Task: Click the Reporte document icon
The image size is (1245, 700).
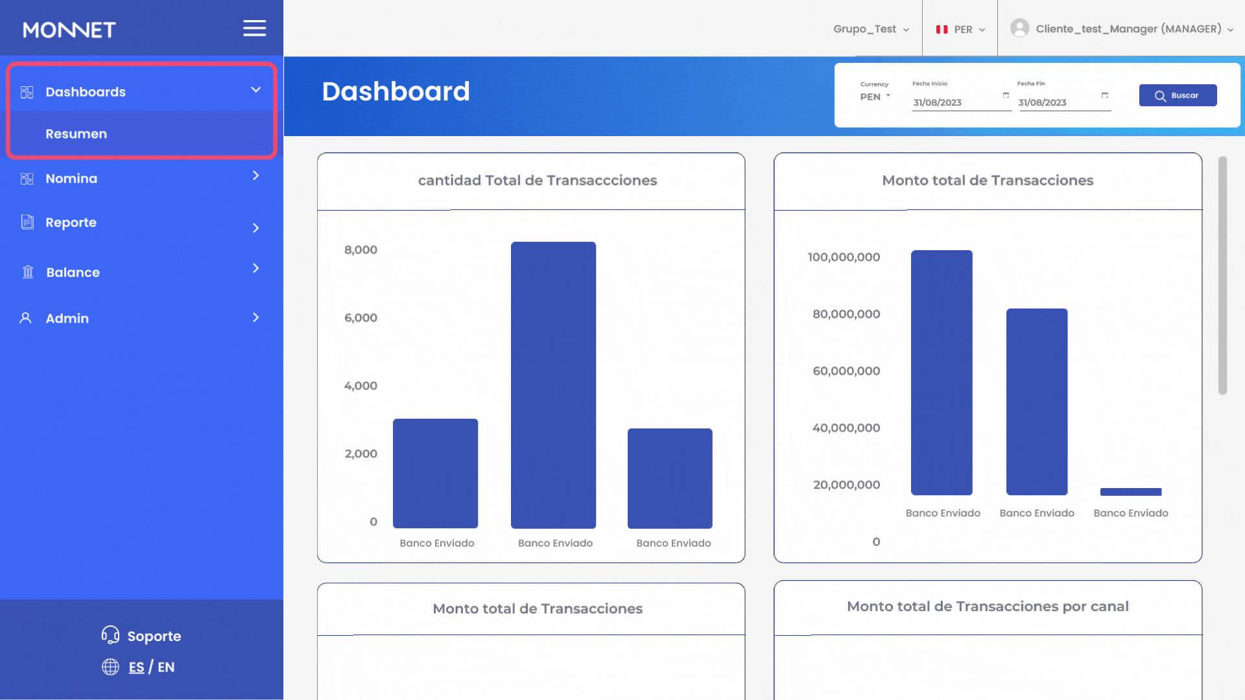Action: click(x=27, y=222)
